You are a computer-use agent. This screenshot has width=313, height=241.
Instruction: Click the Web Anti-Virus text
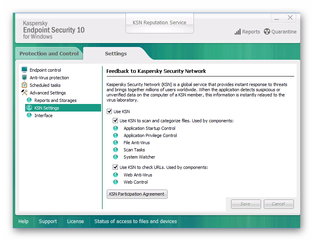[x=138, y=175]
